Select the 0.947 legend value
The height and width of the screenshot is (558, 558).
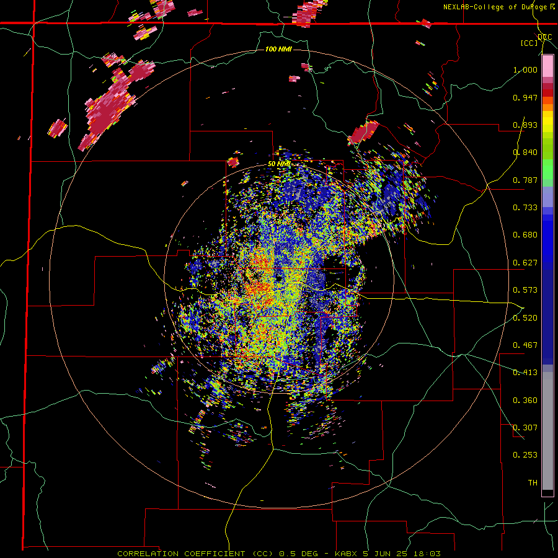[525, 97]
